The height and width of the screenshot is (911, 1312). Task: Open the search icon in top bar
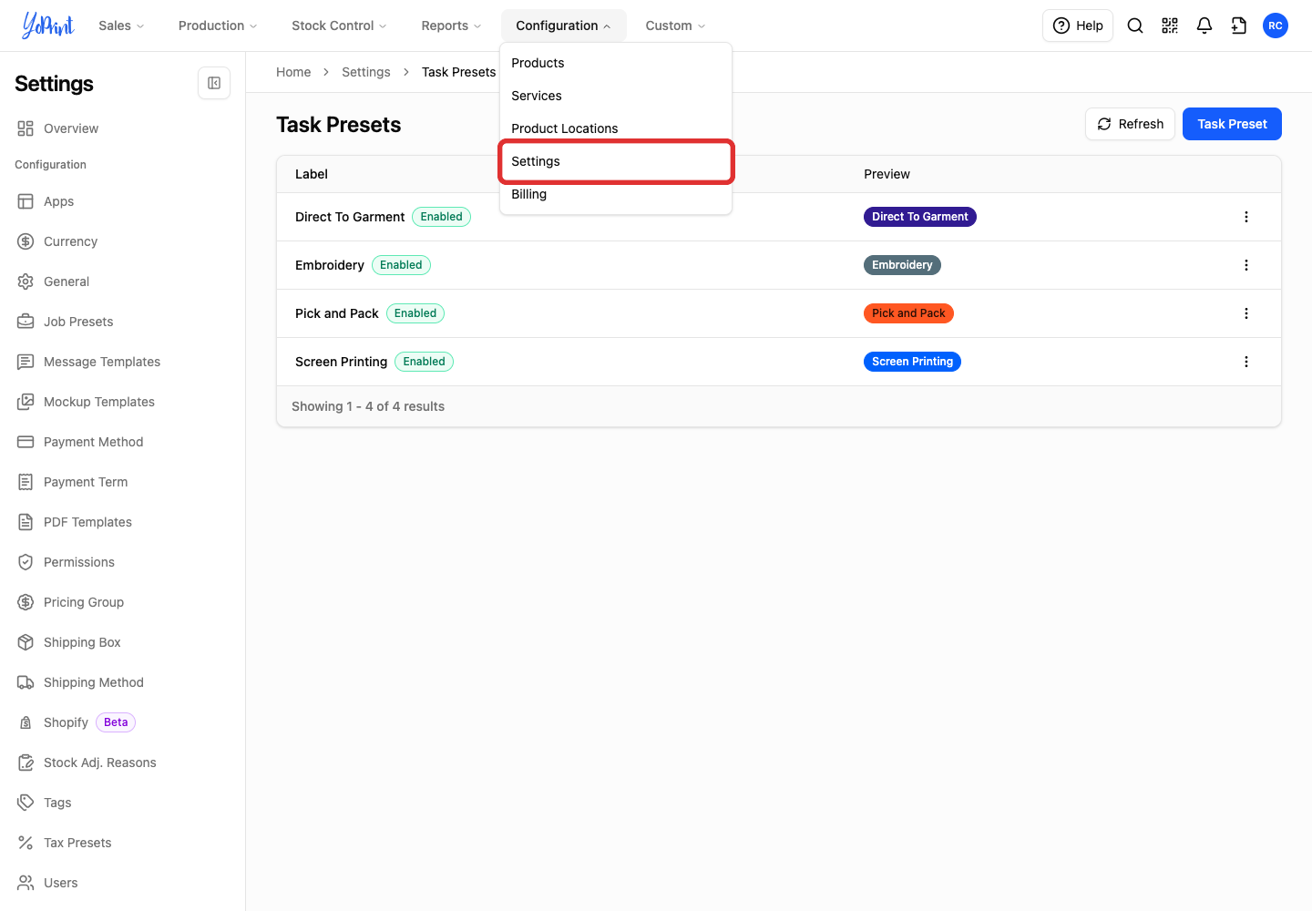point(1135,26)
